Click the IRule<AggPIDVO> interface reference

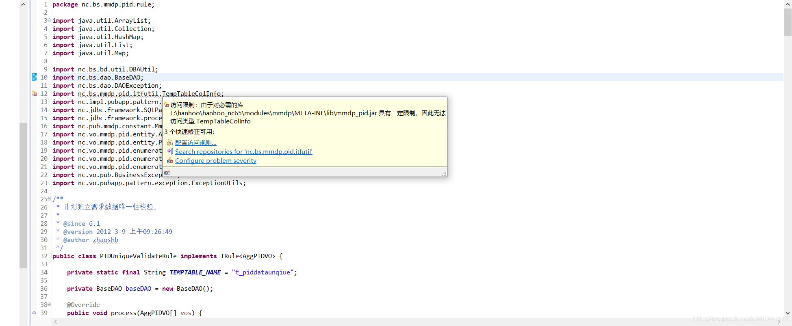[x=248, y=256]
